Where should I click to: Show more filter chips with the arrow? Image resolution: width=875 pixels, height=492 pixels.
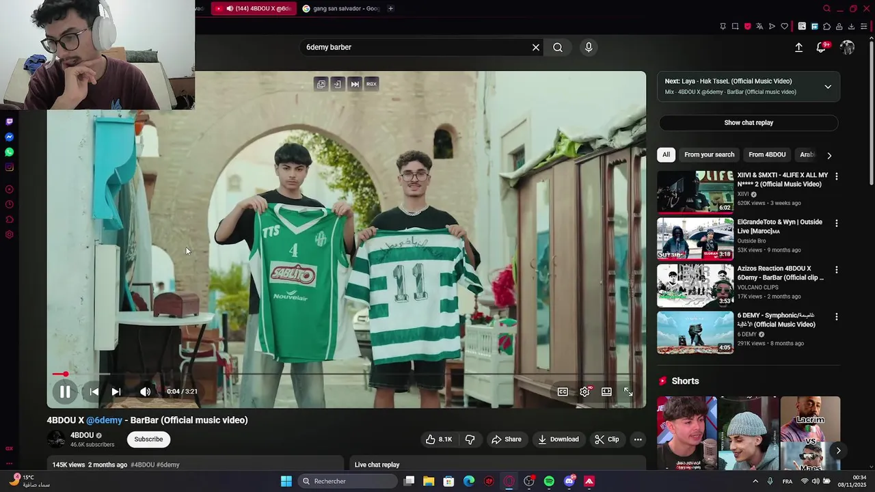pos(829,155)
